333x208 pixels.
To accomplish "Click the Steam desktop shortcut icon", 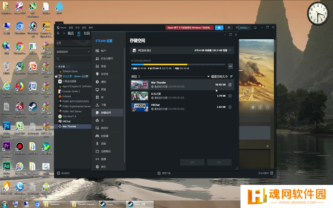I will pyautogui.click(x=33, y=108).
